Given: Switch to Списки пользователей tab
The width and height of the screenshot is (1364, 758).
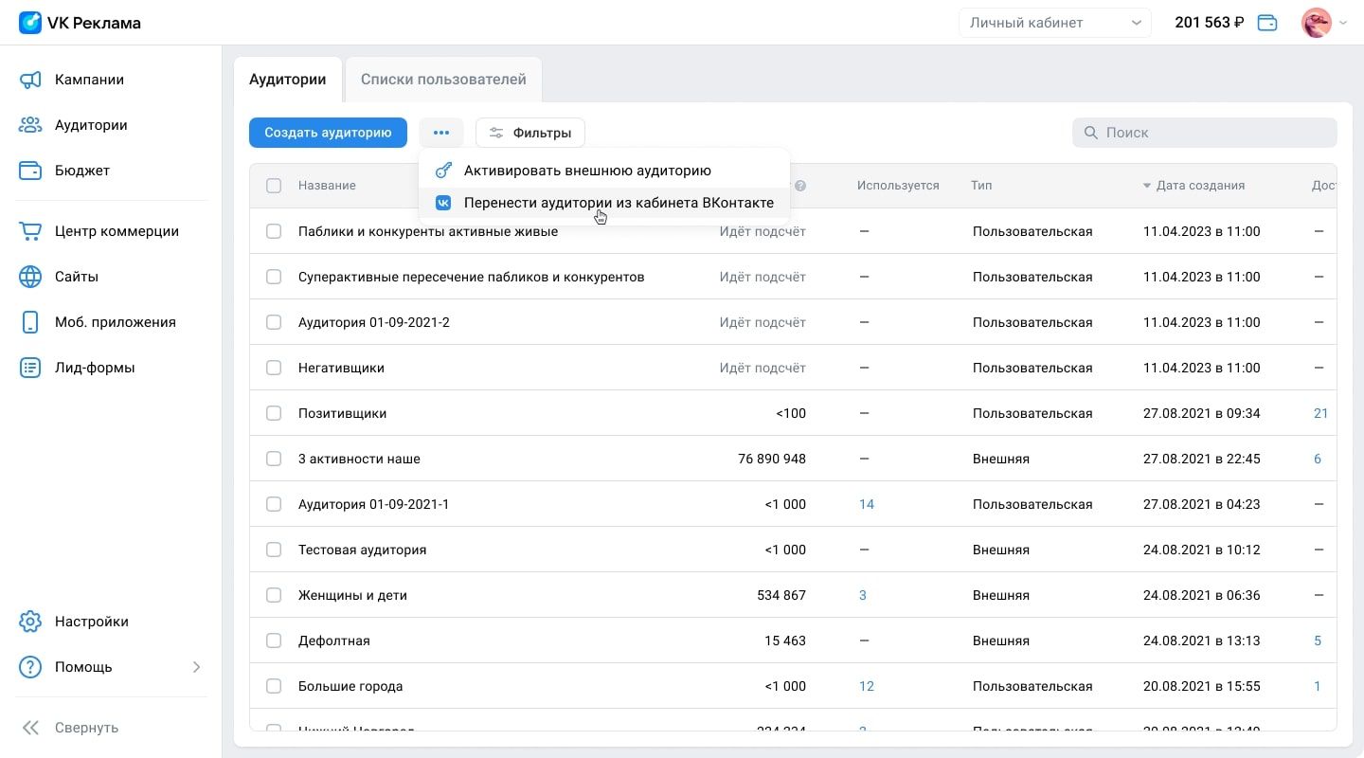Looking at the screenshot, I should [x=443, y=80].
